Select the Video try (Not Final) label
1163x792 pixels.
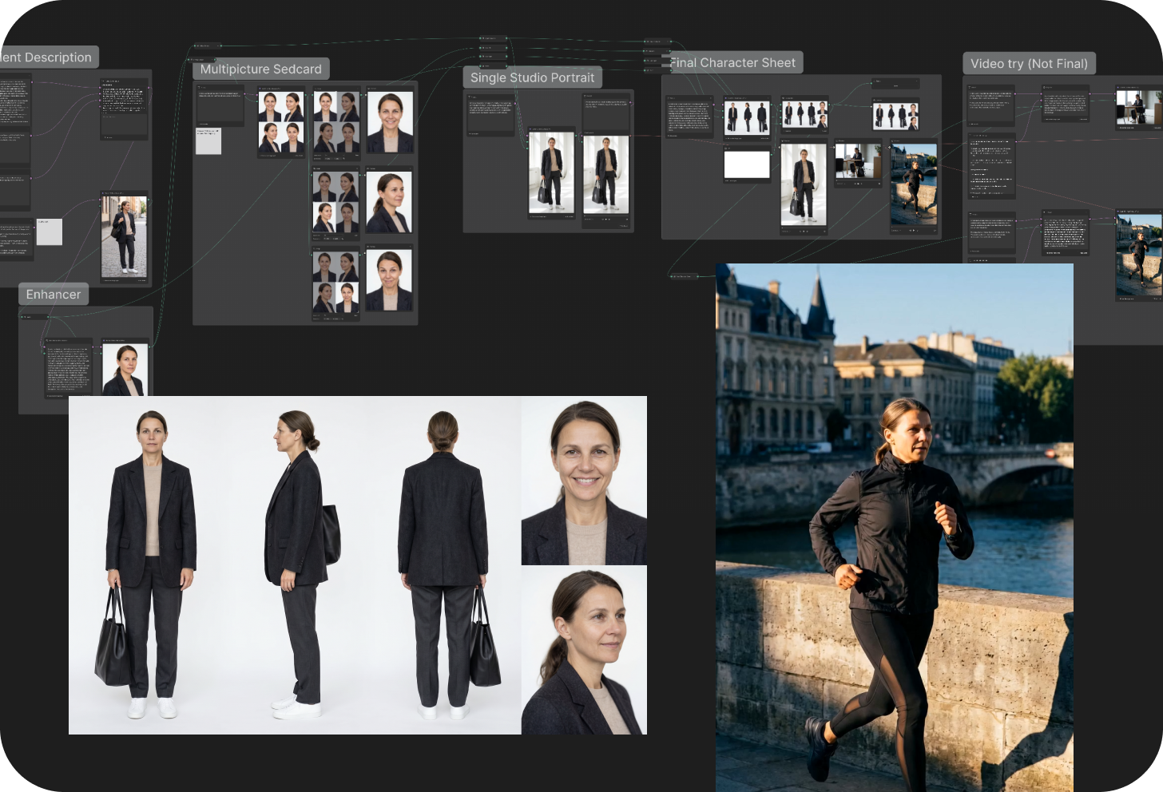1029,63
